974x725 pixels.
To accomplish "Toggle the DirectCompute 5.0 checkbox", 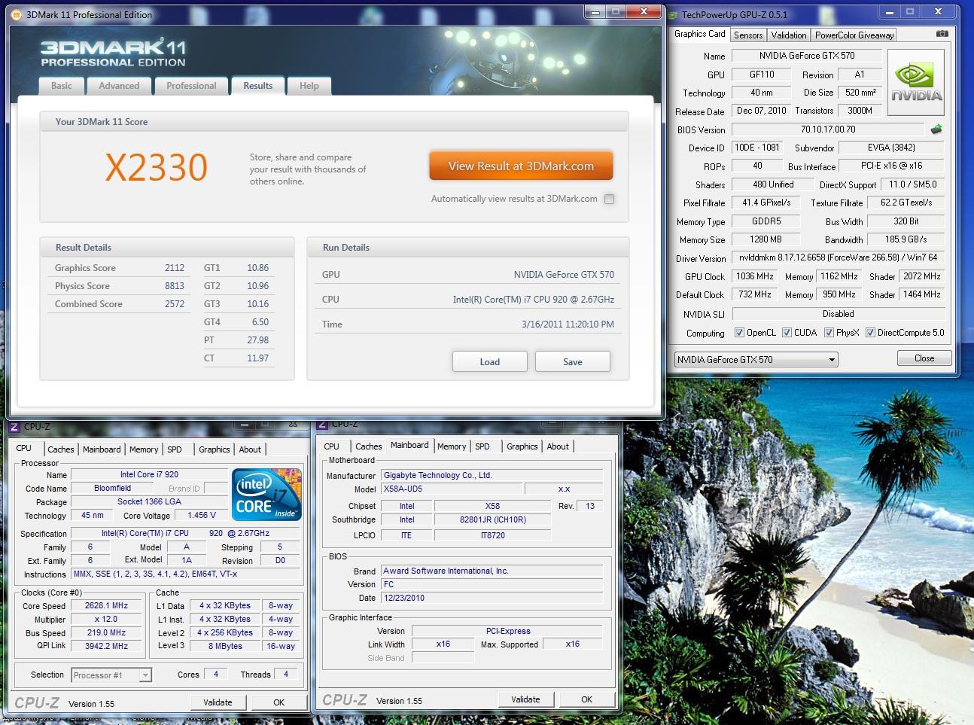I will point(870,333).
